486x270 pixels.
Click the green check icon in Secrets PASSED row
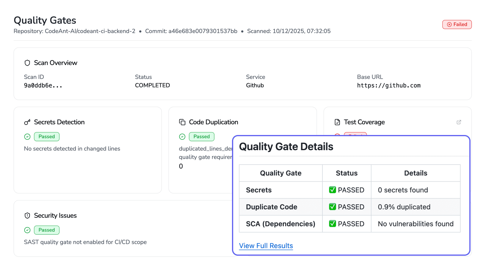click(332, 190)
